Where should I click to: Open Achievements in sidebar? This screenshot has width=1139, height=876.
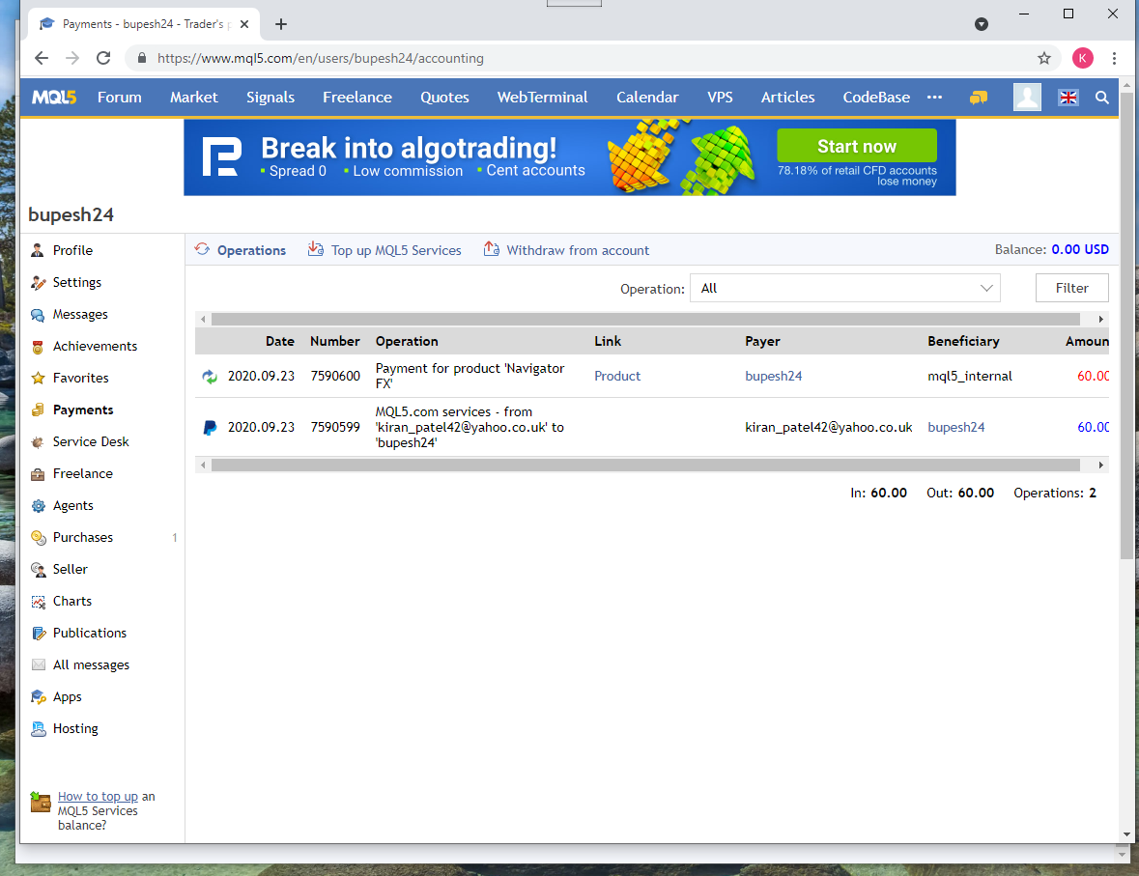pos(95,347)
